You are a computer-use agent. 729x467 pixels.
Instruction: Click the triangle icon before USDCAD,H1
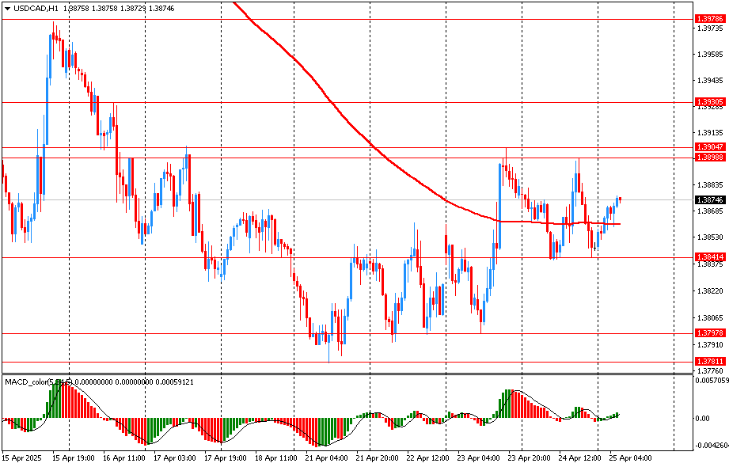(x=7, y=8)
